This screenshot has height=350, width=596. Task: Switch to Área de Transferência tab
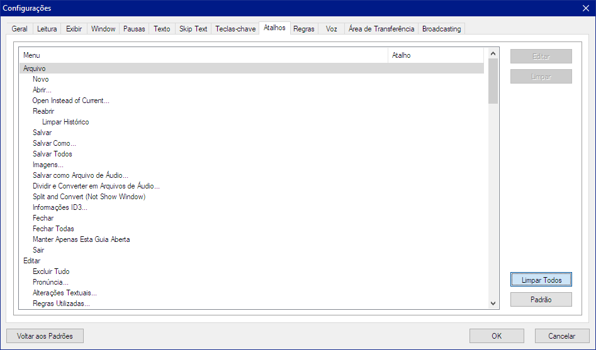point(381,29)
